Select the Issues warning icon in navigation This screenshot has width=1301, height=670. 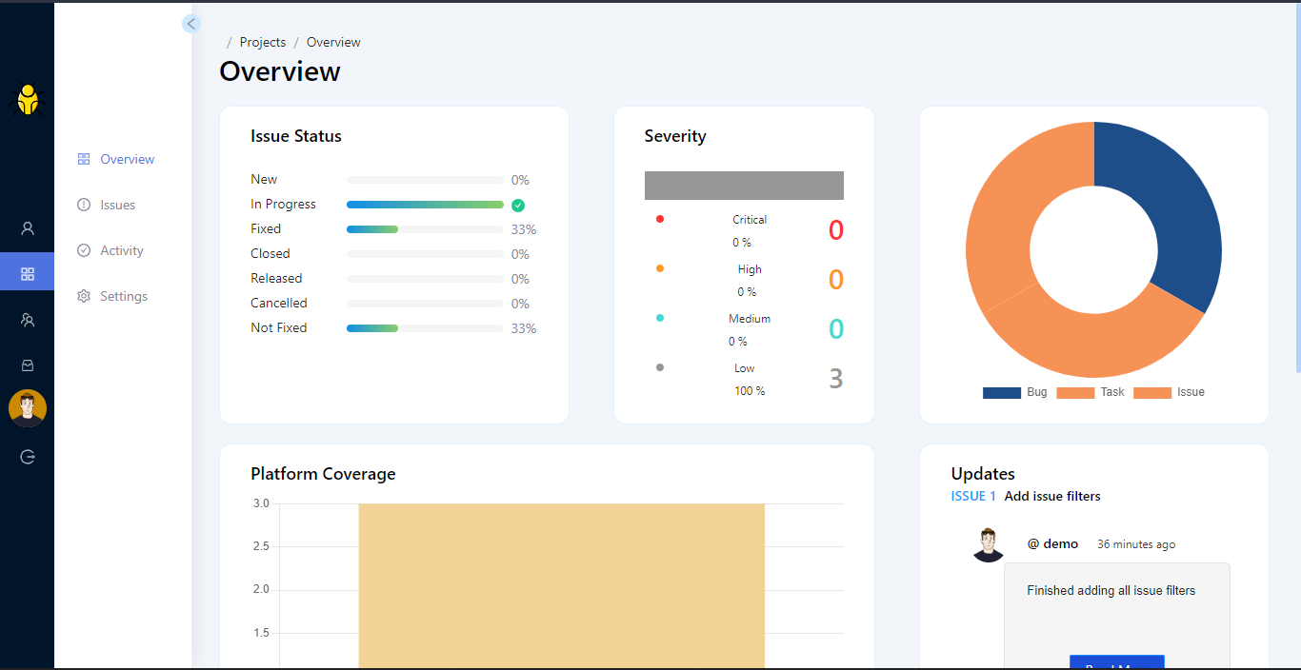83,204
